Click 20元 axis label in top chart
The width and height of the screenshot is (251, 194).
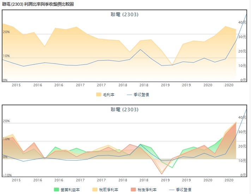point(242,51)
